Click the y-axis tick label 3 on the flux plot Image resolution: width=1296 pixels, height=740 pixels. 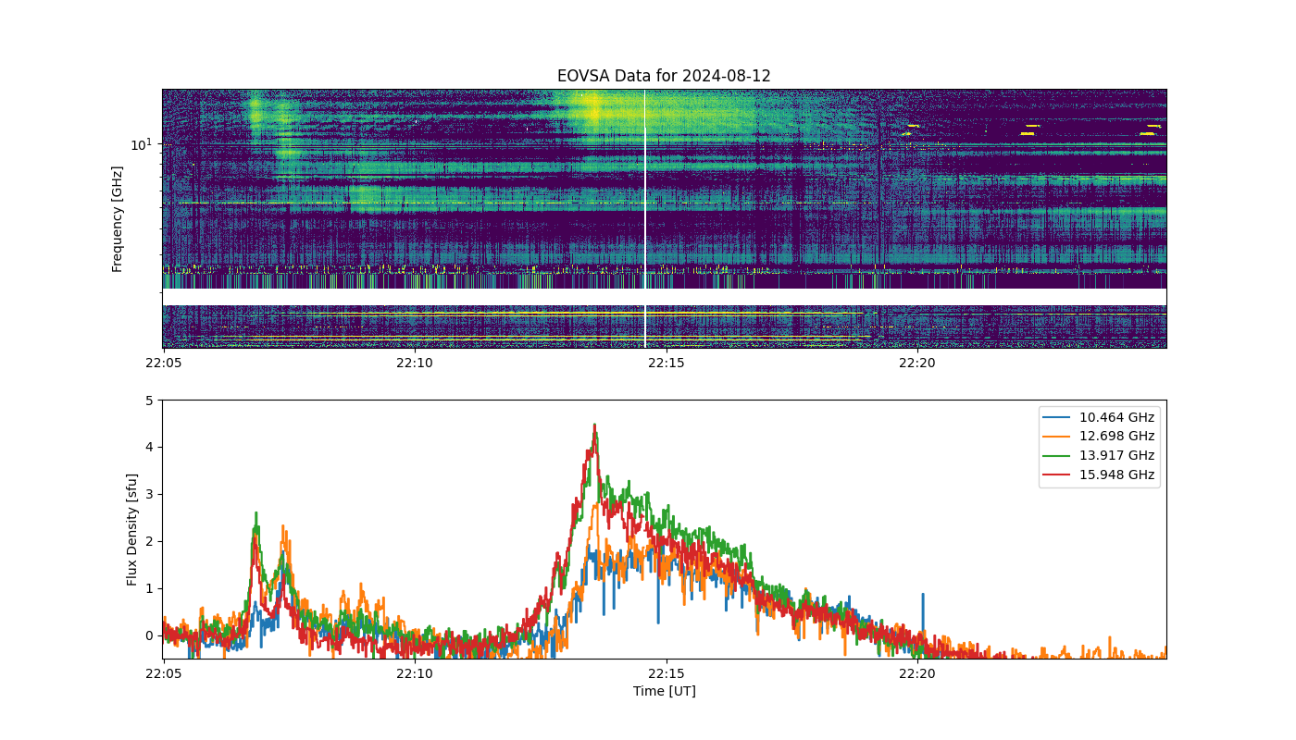149,495
